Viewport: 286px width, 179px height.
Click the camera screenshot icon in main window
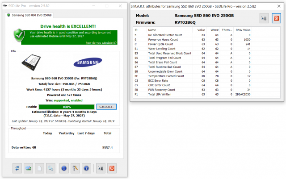(101, 168)
